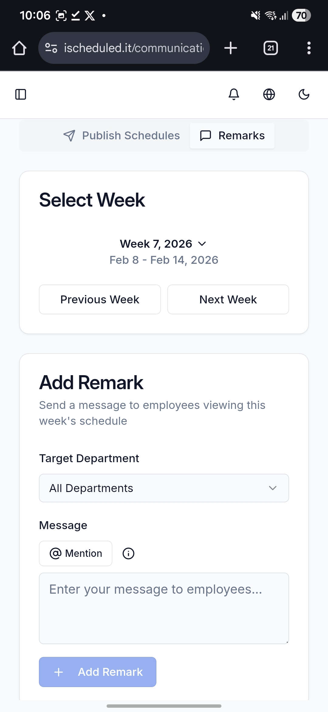Open the language globe icon
328x712 pixels.
pos(269,94)
